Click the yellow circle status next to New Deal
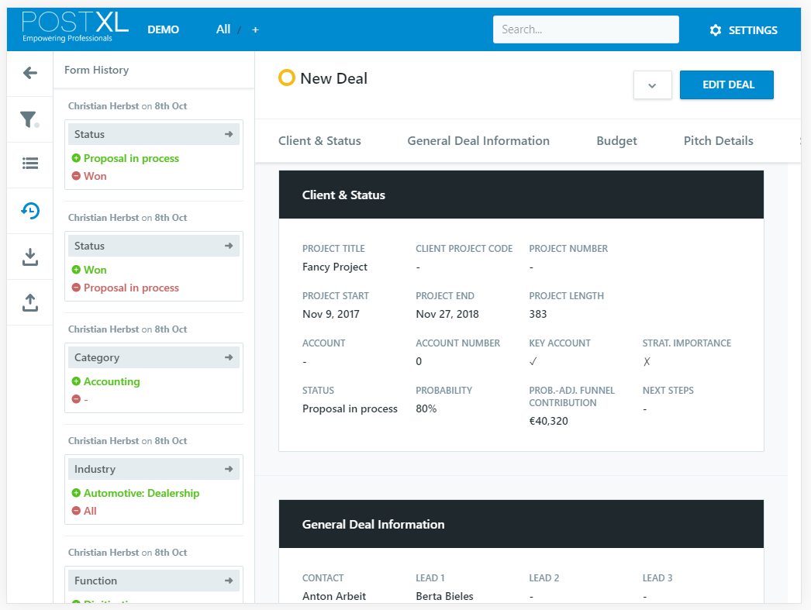 (x=287, y=78)
